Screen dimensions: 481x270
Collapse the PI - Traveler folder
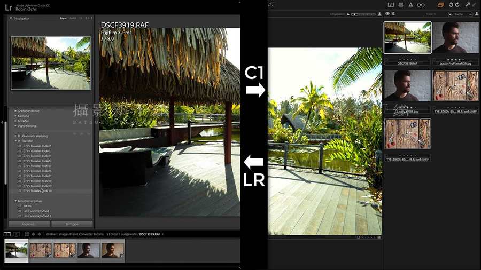click(15, 141)
